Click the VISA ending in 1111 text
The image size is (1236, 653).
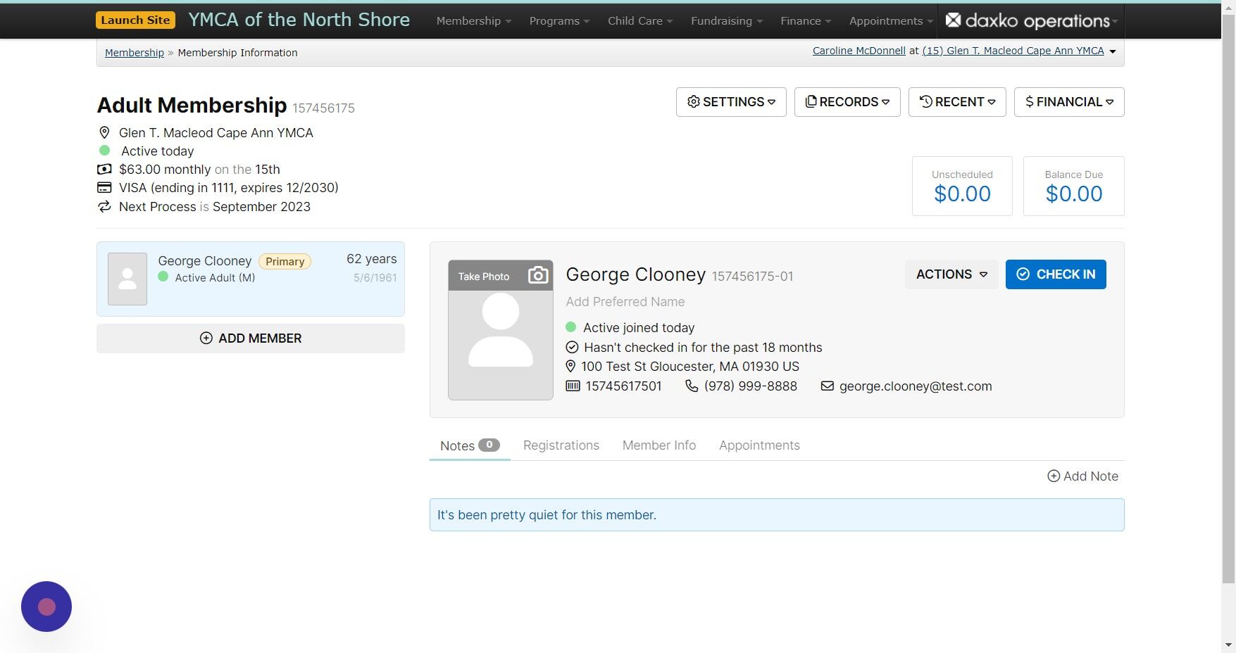229,188
